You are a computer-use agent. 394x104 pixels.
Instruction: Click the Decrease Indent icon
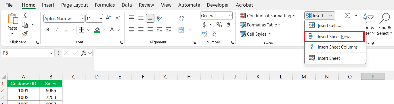pos(159,30)
